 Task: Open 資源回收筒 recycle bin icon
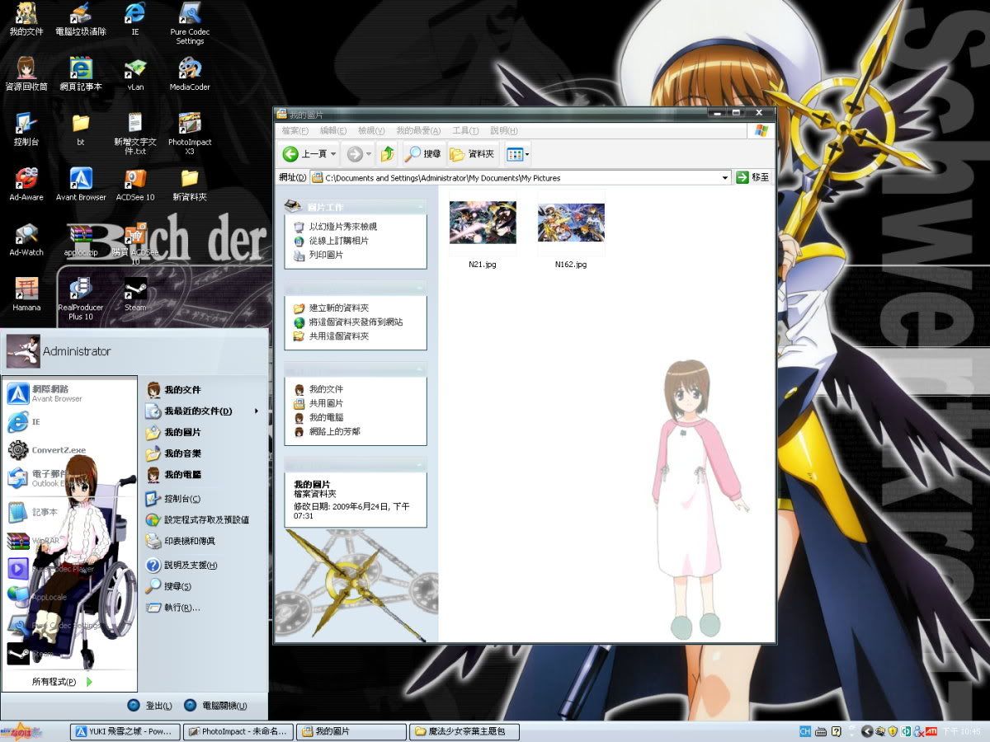point(26,73)
